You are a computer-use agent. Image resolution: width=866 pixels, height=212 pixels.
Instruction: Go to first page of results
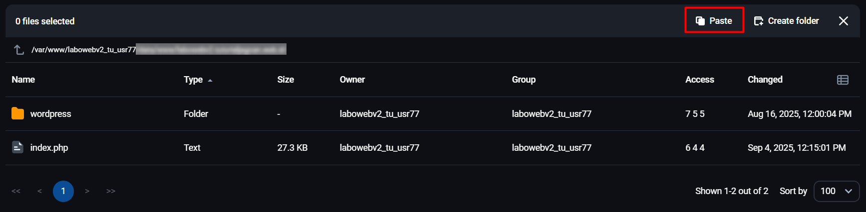(x=16, y=191)
